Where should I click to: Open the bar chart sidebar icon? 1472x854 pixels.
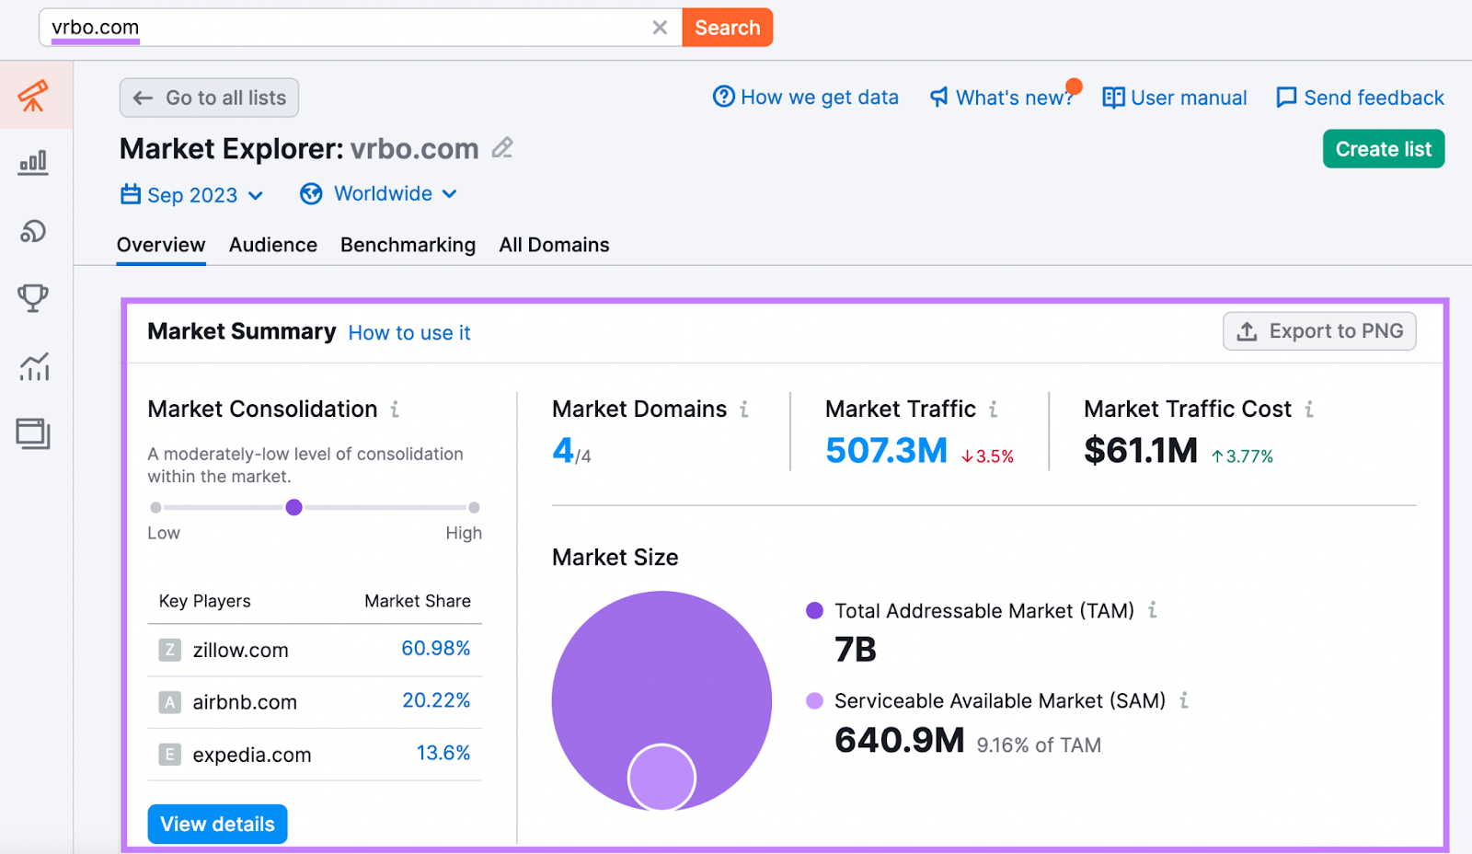[x=33, y=163]
